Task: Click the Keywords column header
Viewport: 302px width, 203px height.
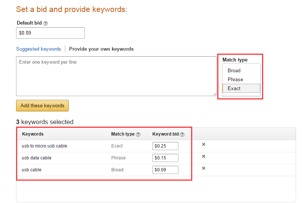Action: coord(33,134)
